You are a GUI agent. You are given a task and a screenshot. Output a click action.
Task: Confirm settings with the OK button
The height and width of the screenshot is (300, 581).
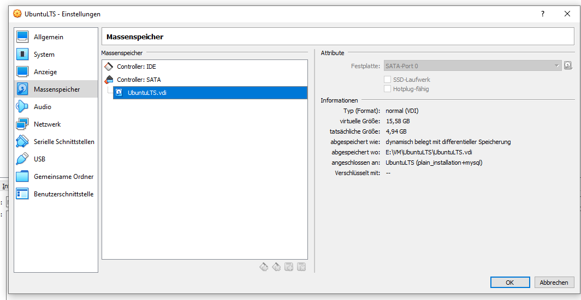pyautogui.click(x=510, y=282)
